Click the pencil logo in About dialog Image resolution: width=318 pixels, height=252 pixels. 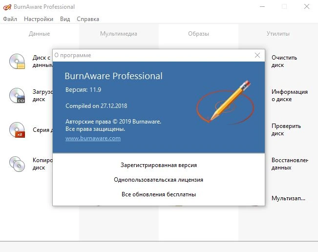[226, 102]
